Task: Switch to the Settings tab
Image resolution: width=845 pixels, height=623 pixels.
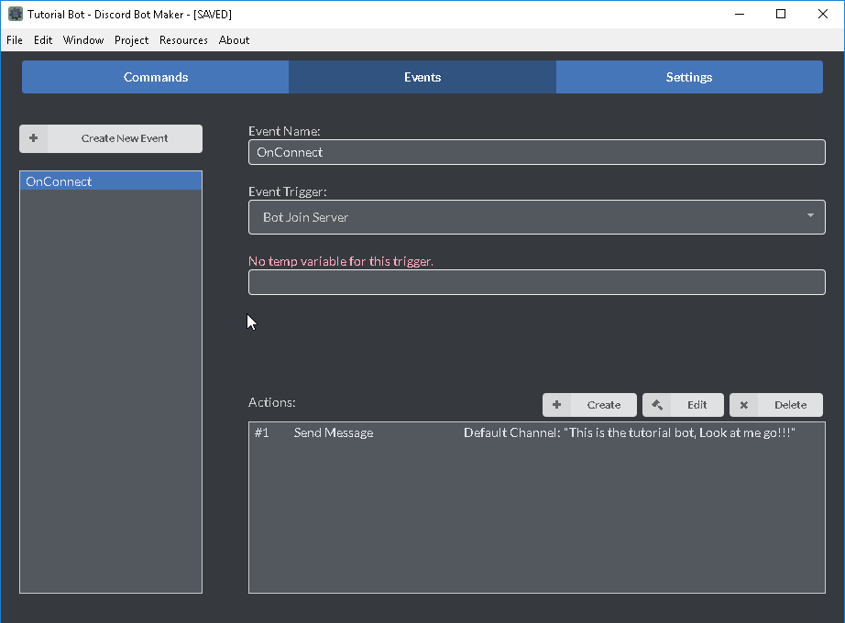Action: pyautogui.click(x=688, y=77)
